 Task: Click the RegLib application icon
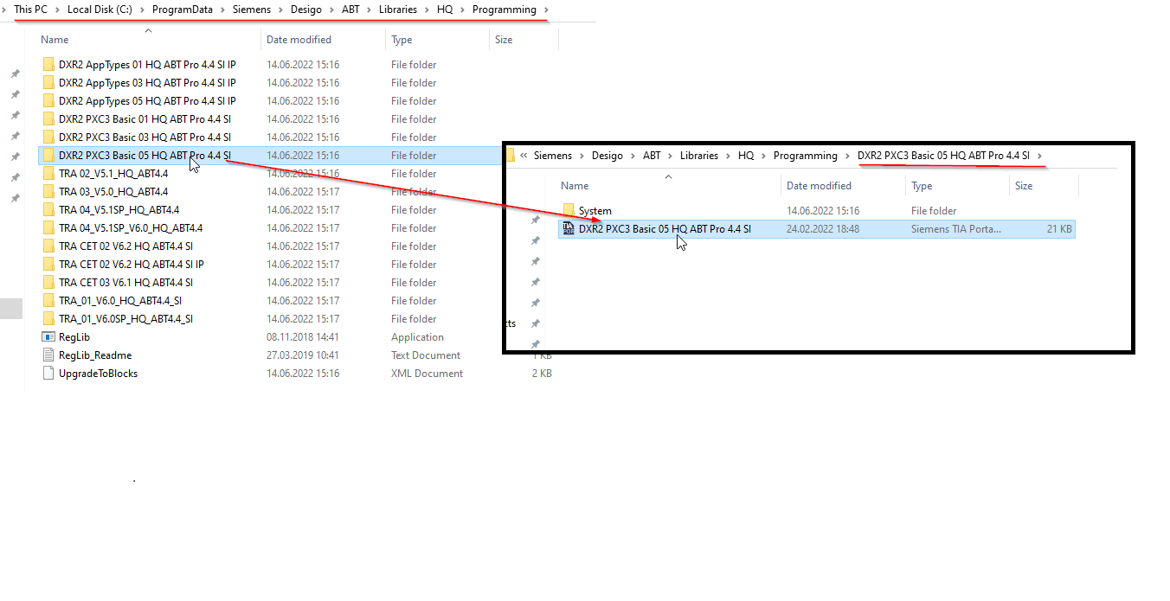48,337
